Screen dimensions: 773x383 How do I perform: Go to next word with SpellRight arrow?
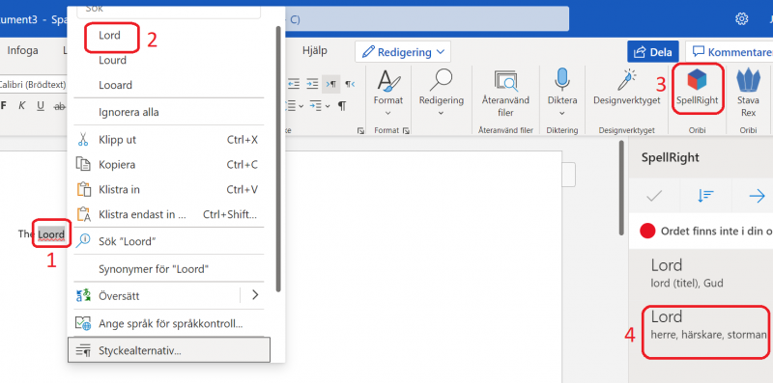coord(757,196)
